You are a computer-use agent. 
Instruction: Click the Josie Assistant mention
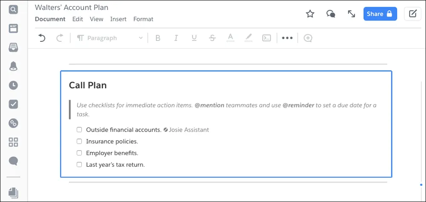(x=187, y=130)
